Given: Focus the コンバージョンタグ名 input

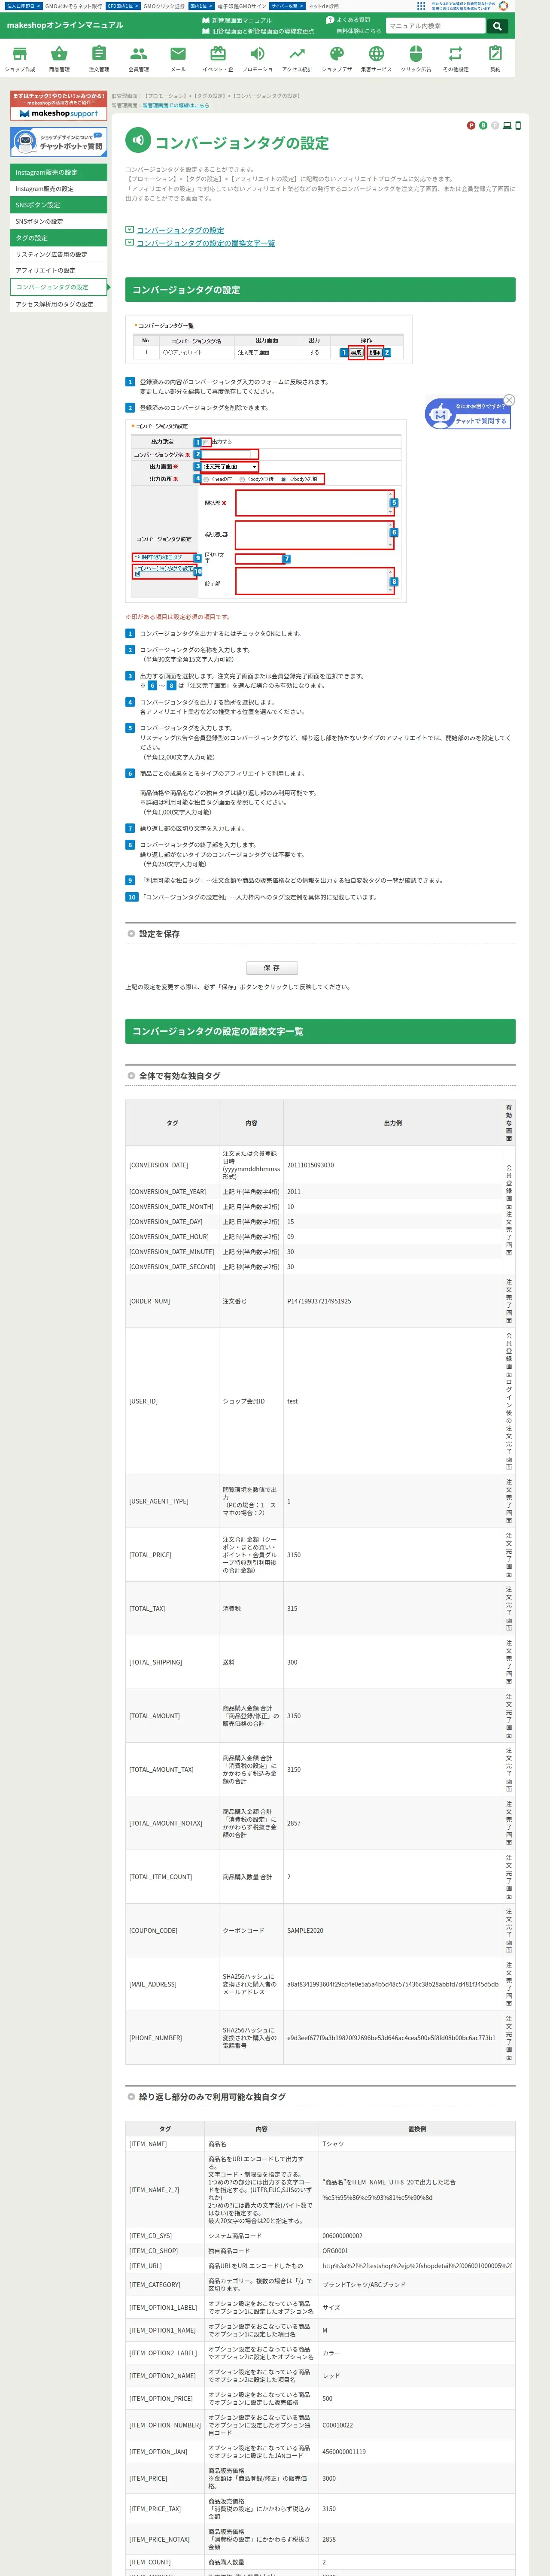Looking at the screenshot, I should pyautogui.click(x=230, y=454).
